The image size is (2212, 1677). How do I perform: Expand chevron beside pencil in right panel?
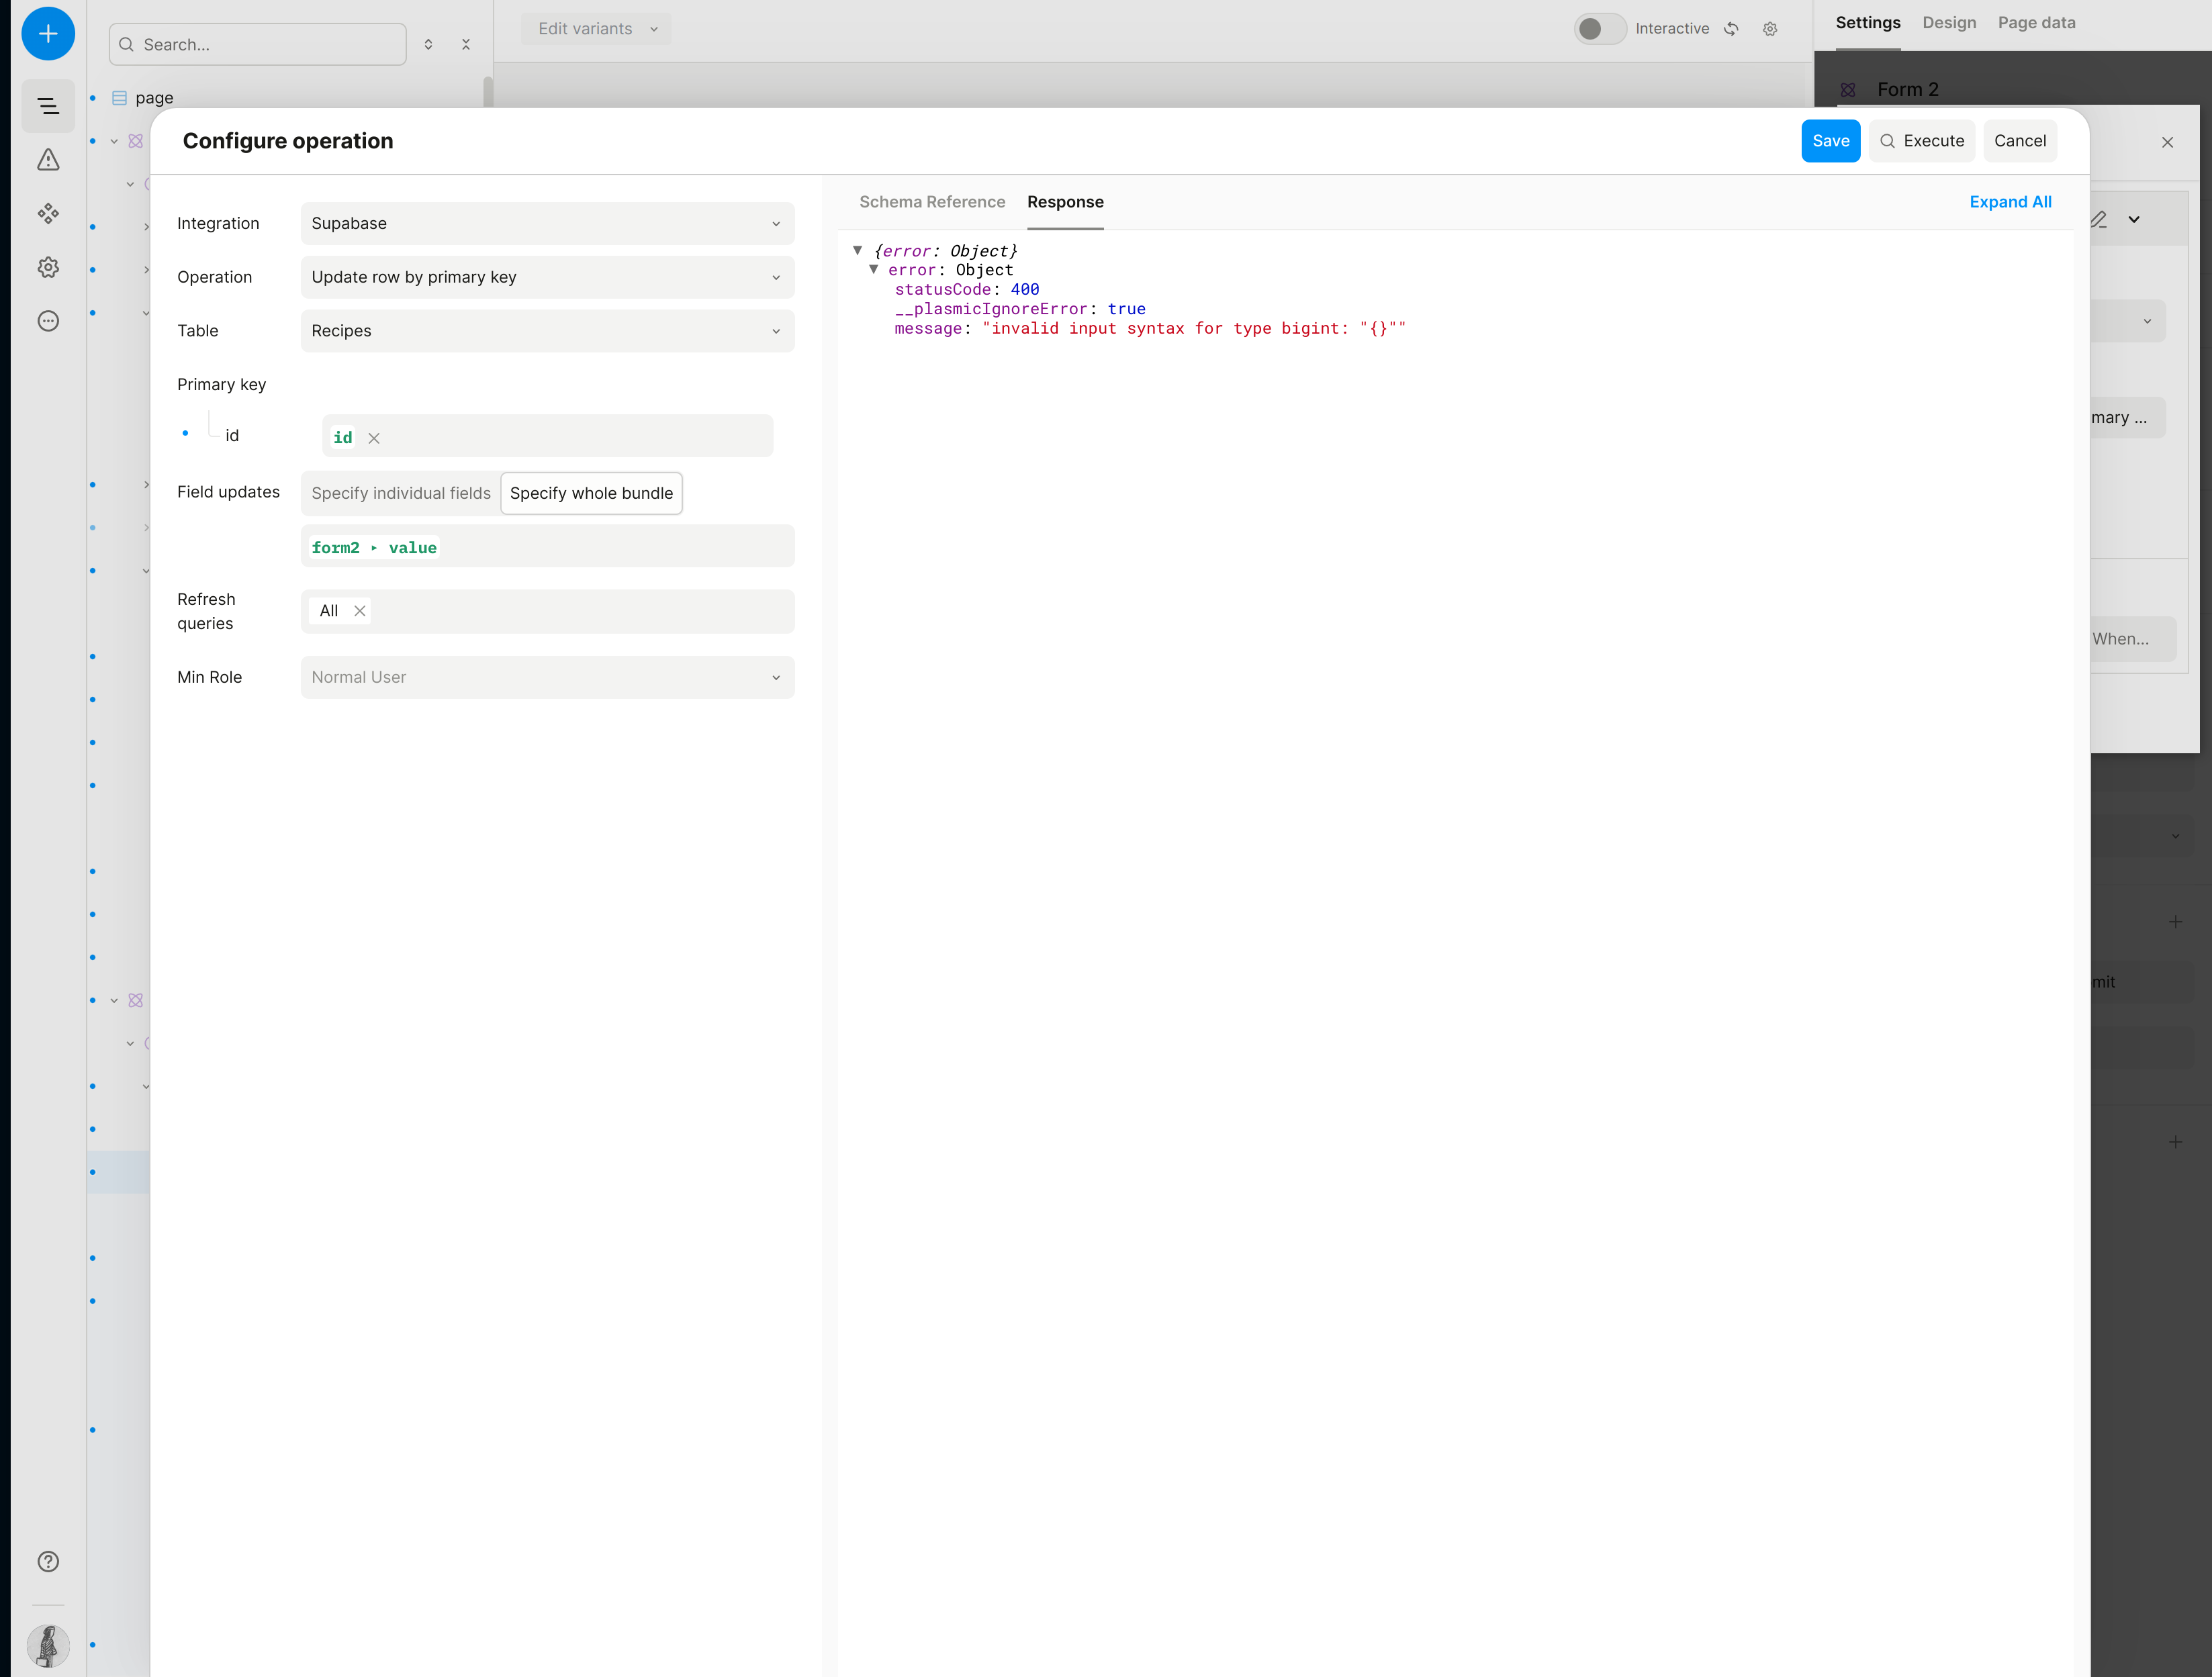(x=2134, y=219)
